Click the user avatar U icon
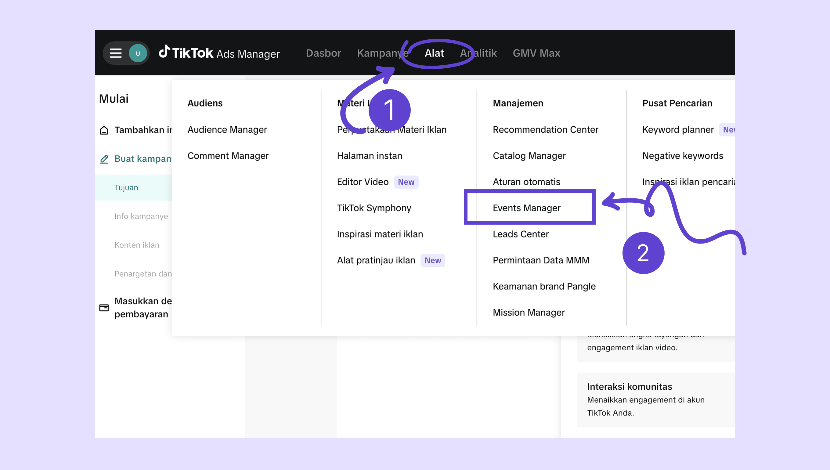Image resolution: width=830 pixels, height=470 pixels. click(138, 53)
